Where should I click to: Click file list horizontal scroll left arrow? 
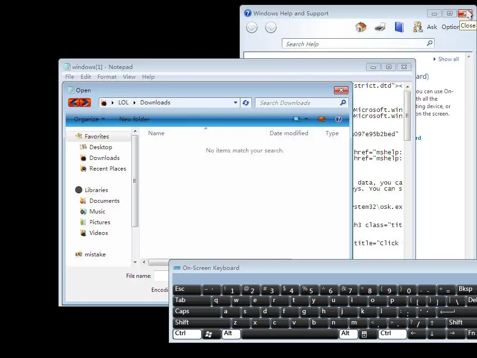point(144,262)
